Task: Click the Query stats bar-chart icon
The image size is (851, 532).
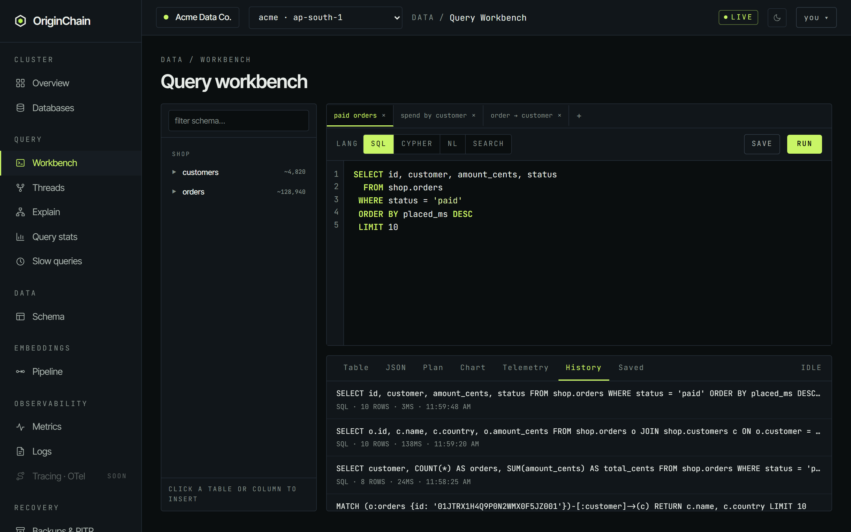Action: click(20, 237)
